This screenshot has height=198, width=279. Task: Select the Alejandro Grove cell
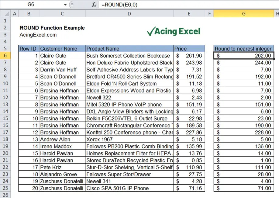(x=62, y=174)
